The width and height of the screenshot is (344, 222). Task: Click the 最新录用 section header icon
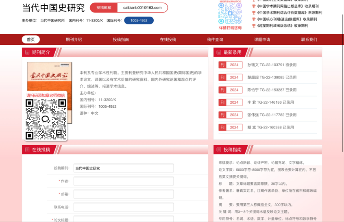[219, 52]
